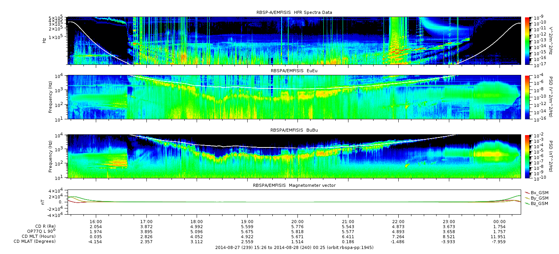Screen dimensions: 559x254
Task: Click the BuBu PSD colorbar
Action: 527,156
